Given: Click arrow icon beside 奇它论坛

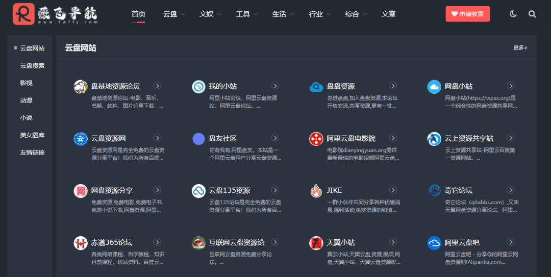Looking at the screenshot, I should [x=511, y=190].
